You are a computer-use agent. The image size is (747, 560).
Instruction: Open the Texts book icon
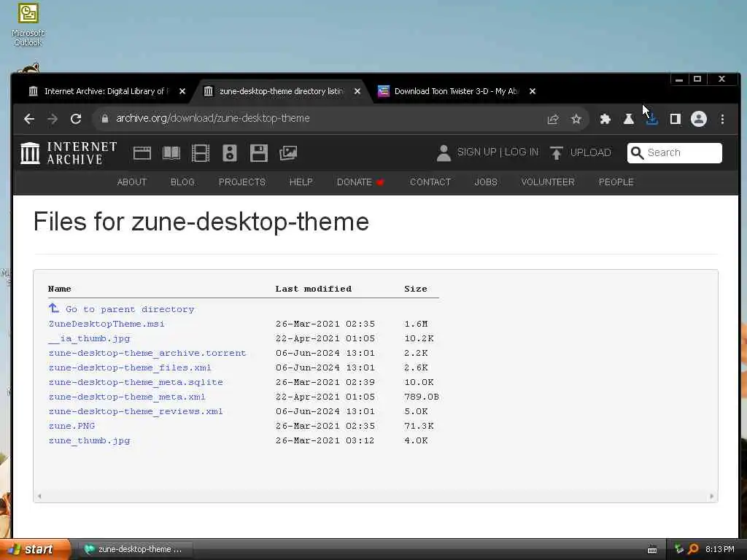[171, 153]
